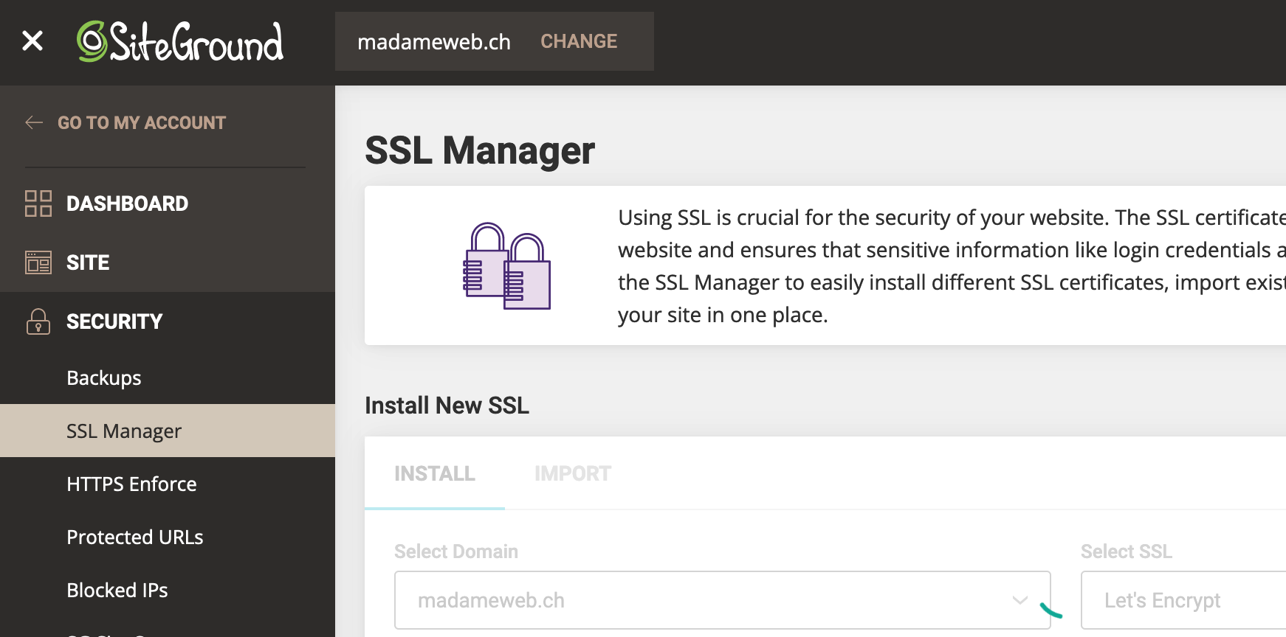Image resolution: width=1286 pixels, height=637 pixels.
Task: Click the Security padlock icon
Action: pyautogui.click(x=38, y=321)
